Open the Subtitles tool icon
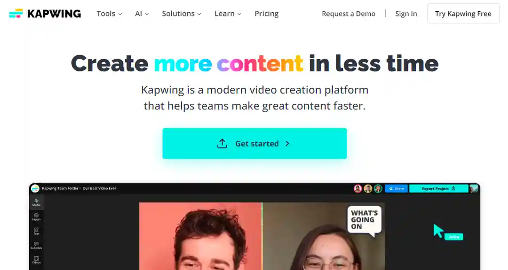The image size is (508, 270). 36,246
